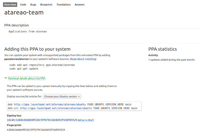Click the fingerprint value under Fingerprint
Image resolution: width=201 pixels, height=135 pixels.
click(36, 130)
